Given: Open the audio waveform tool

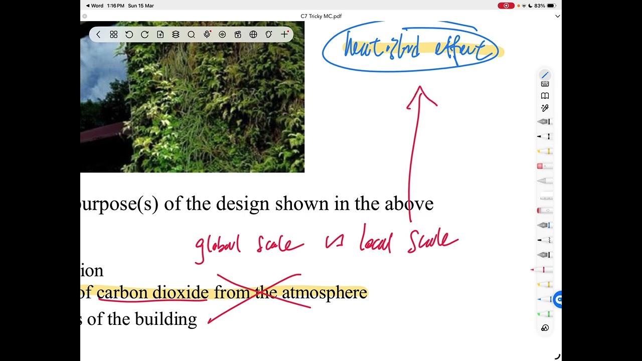Looking at the screenshot, I should point(222,35).
